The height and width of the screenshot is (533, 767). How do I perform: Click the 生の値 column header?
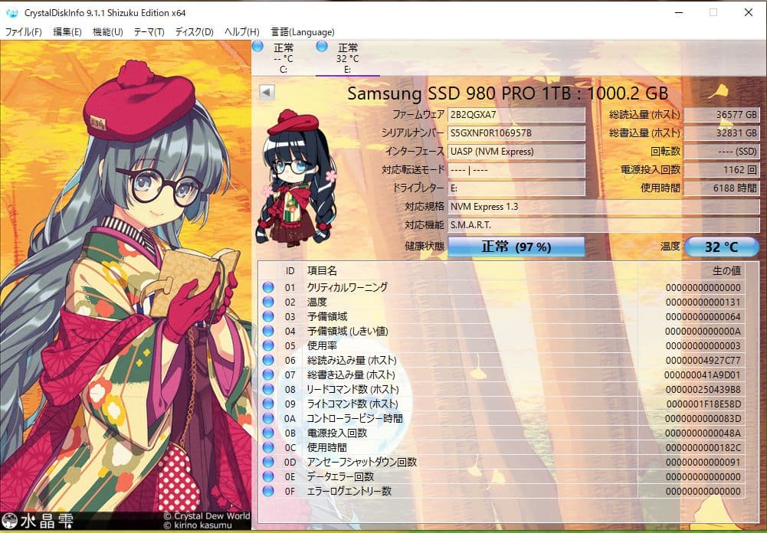tap(726, 271)
